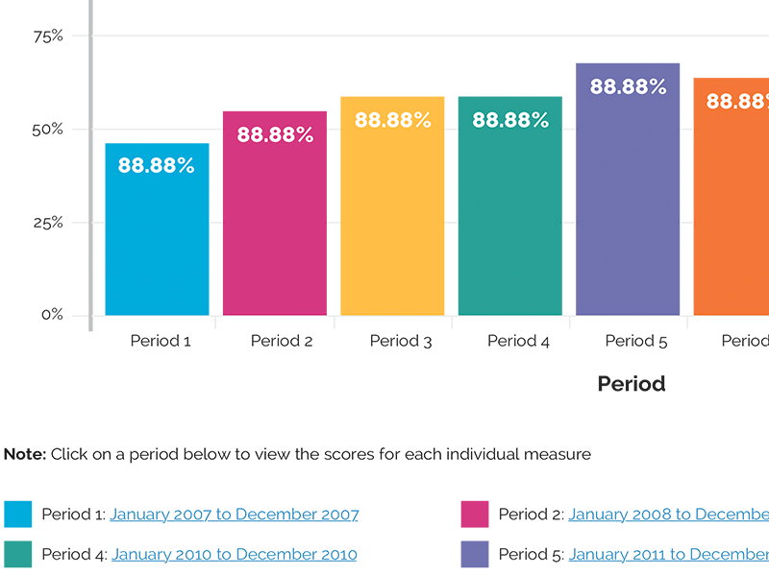Screen dimensions: 769x576
Task: Click the blue Period 1 legend swatch
Action: click(17, 515)
